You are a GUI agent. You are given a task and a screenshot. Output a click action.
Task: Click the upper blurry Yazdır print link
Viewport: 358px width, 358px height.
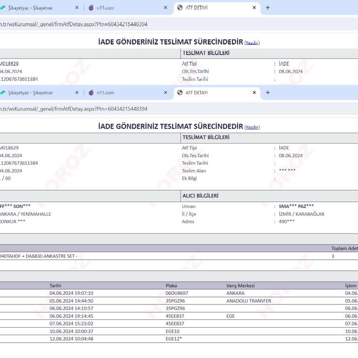[252, 43]
